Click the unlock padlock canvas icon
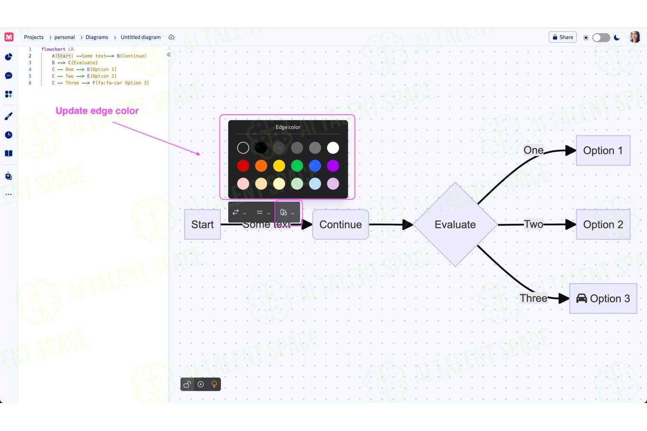 [x=187, y=384]
